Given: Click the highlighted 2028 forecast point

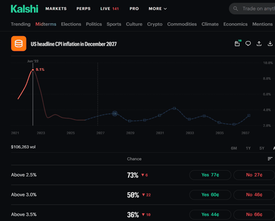Looking at the screenshot, I should 115,113.
